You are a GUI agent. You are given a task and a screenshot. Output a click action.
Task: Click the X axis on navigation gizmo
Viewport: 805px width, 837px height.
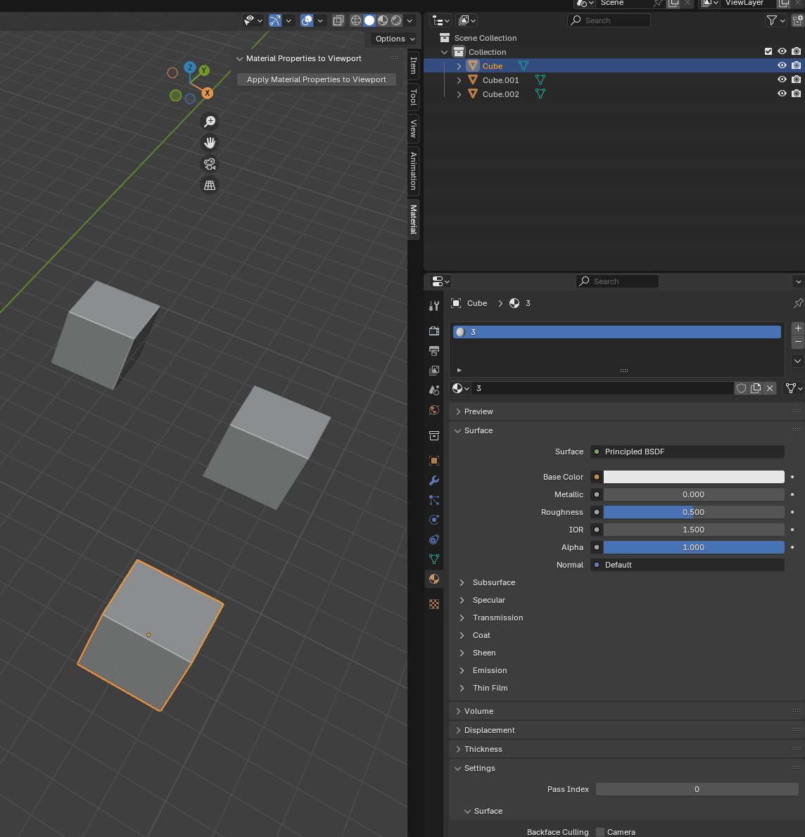pyautogui.click(x=208, y=93)
